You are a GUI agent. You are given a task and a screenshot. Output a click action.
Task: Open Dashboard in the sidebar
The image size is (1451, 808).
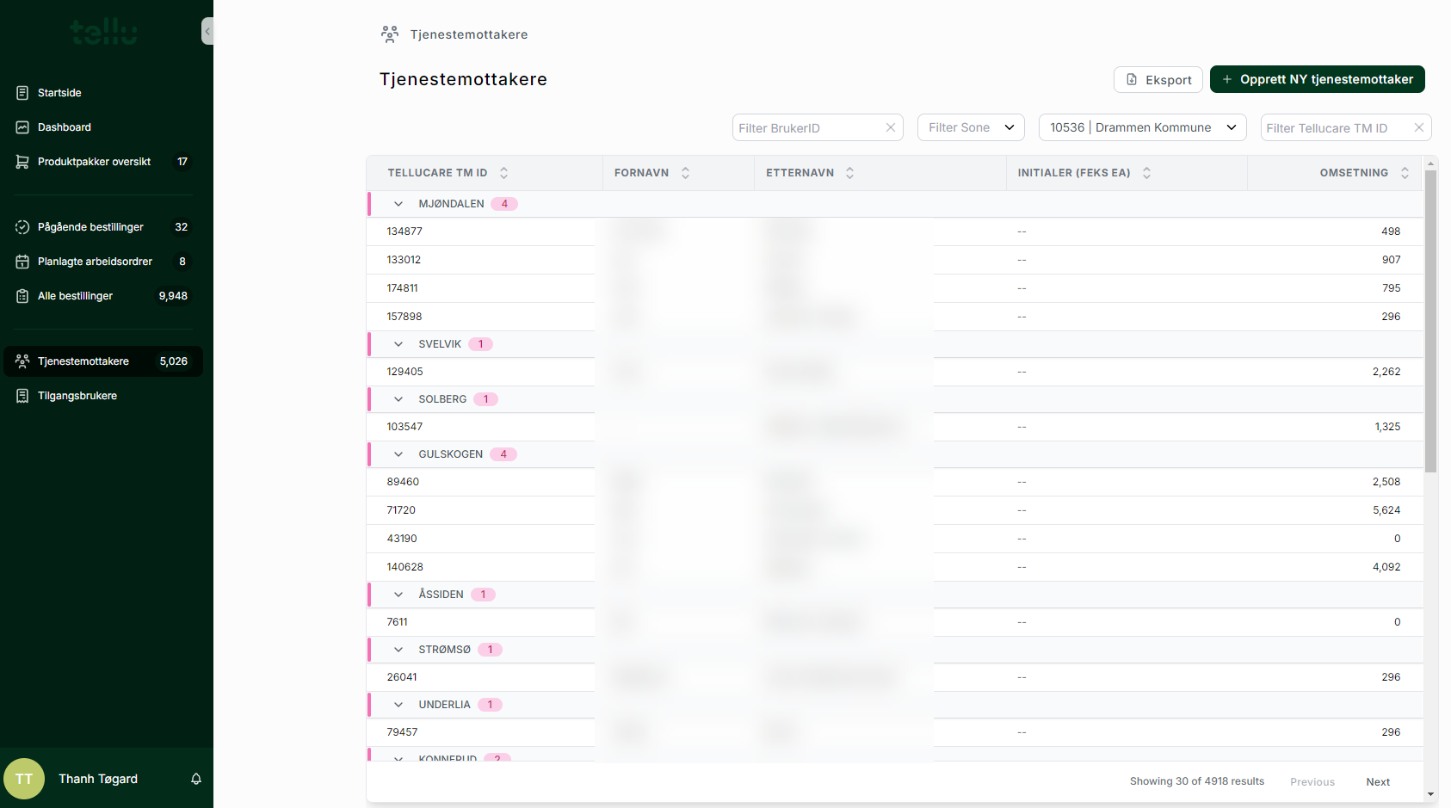(65, 127)
